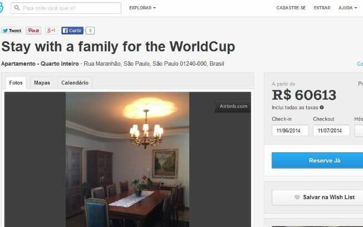Click the Reserve Já button
Screen dimensions: 363x227
(317, 160)
